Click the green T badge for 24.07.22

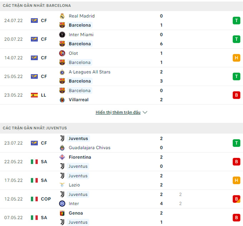click(236, 21)
